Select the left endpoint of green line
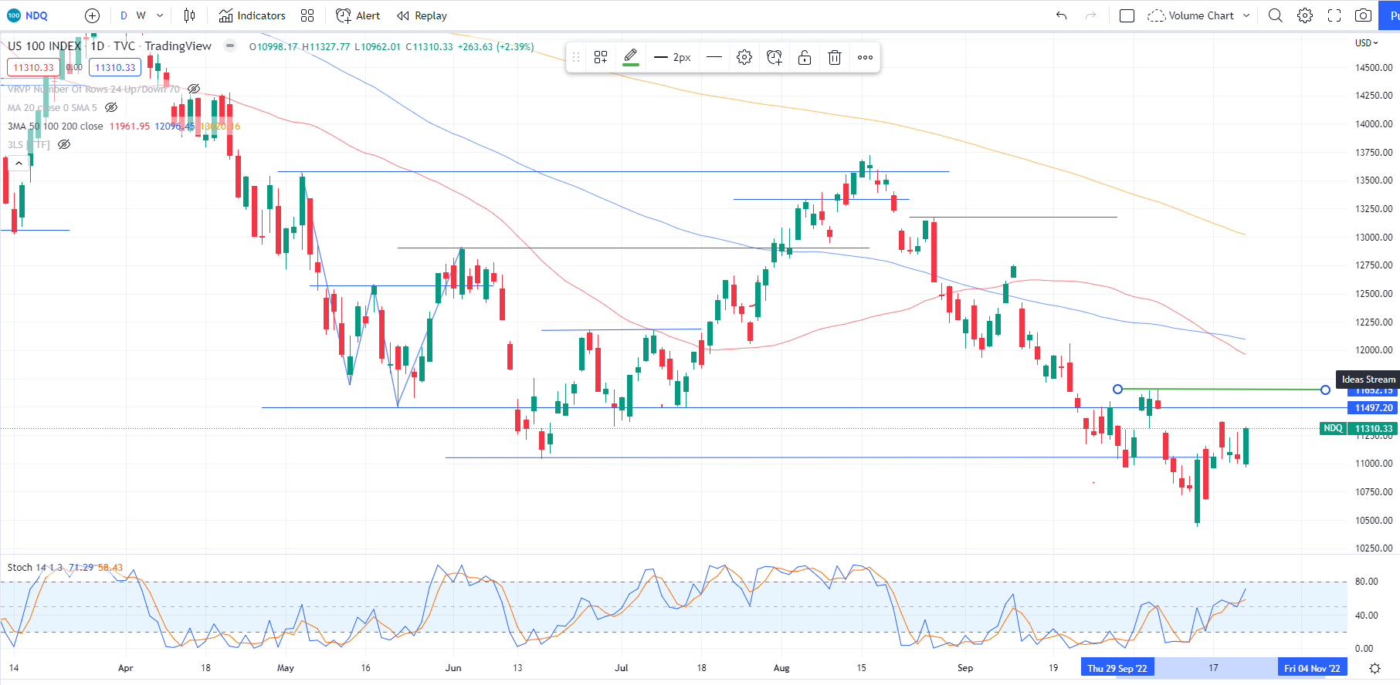 (1117, 389)
